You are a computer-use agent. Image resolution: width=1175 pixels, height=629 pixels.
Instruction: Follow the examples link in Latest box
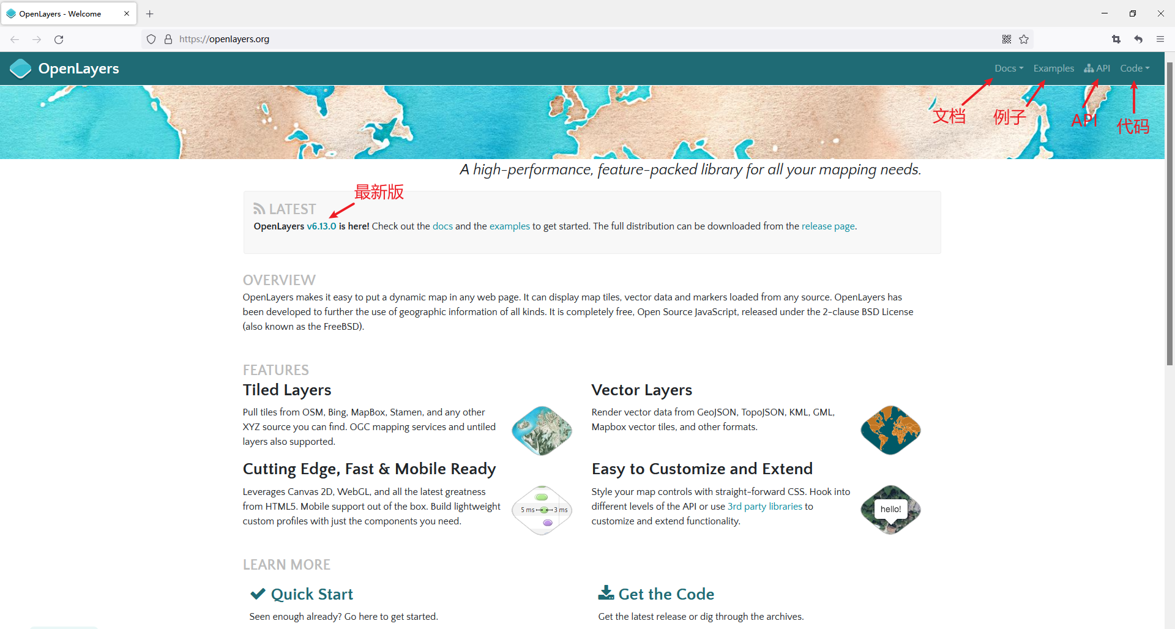click(x=509, y=226)
